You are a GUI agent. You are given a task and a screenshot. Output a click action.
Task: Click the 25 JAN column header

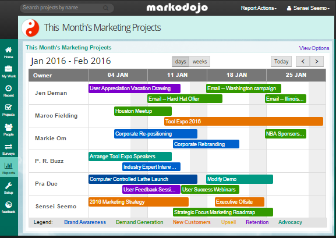pos(296,76)
